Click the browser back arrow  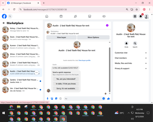pyautogui.click(x=3, y=9)
